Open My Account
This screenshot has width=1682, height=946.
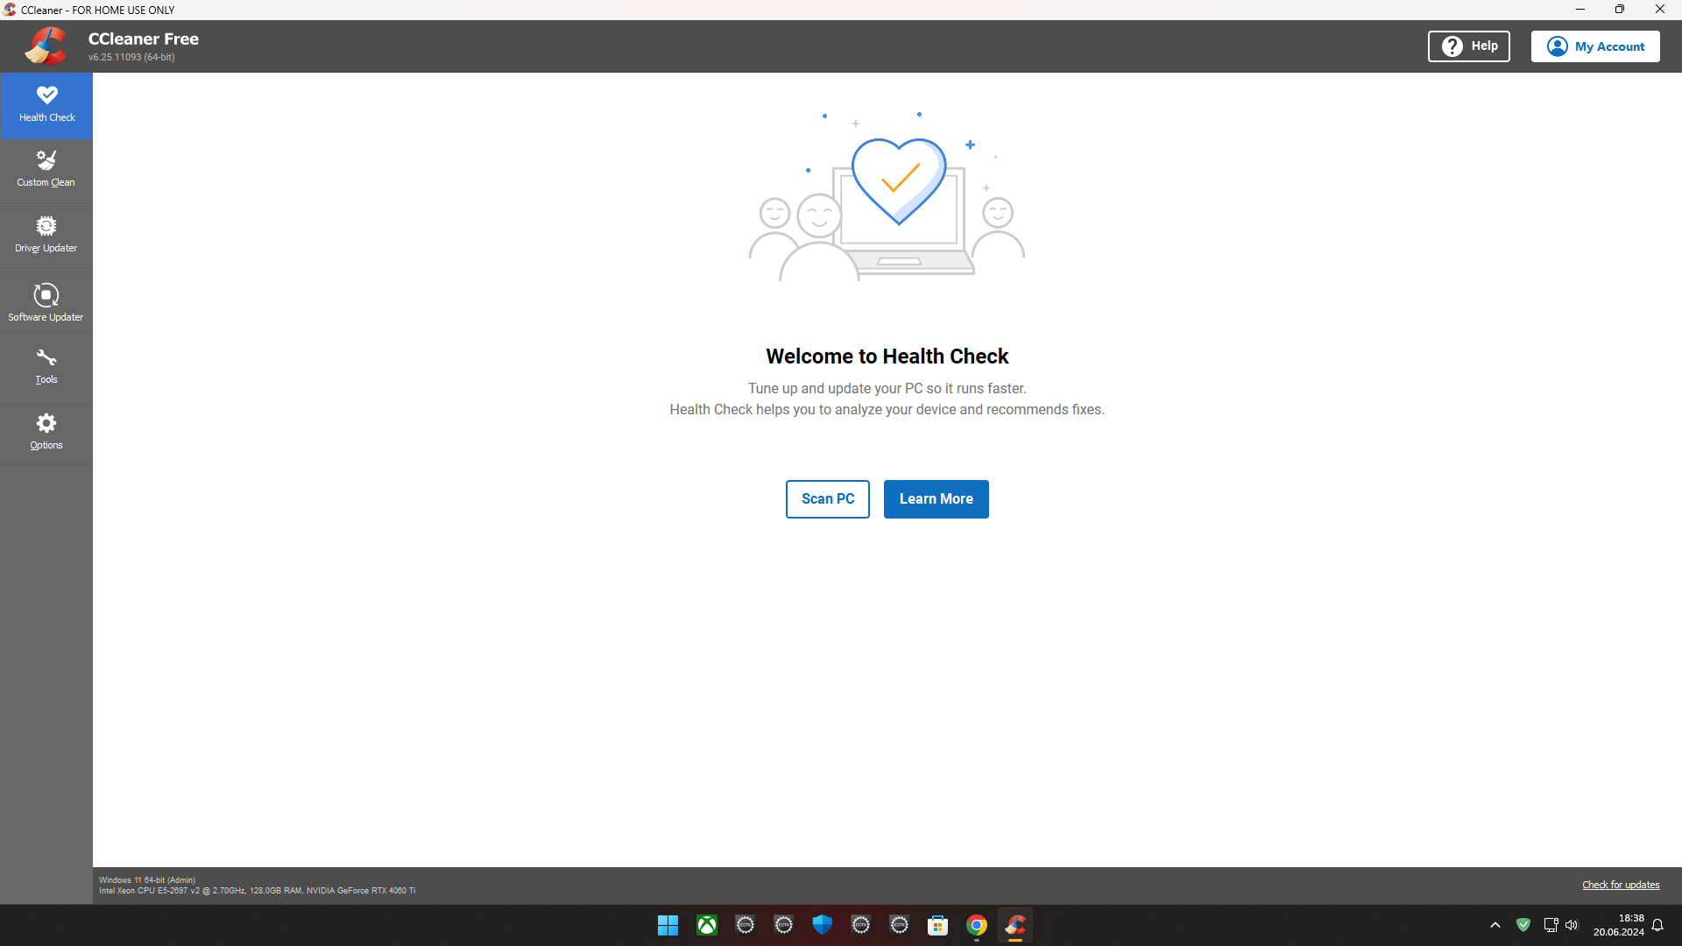[1595, 46]
